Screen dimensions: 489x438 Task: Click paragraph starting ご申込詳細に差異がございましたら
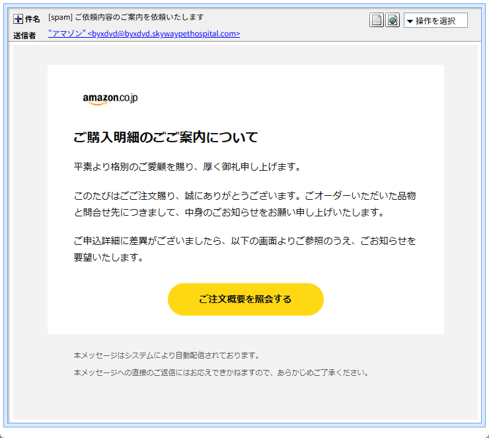click(x=244, y=249)
